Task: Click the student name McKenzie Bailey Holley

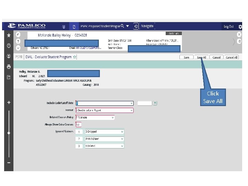Action: coord(54,35)
